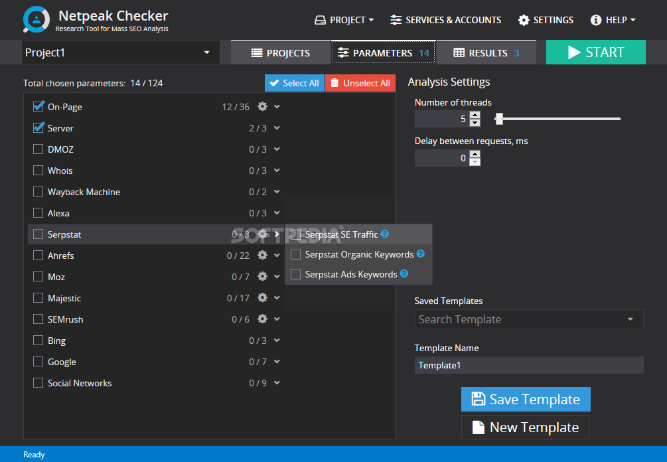Click the number of threads slider handle
This screenshot has height=462, width=667.
coord(499,119)
